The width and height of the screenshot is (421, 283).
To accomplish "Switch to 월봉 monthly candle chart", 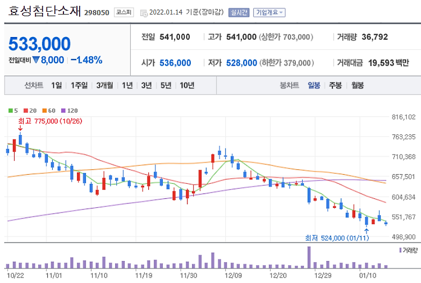I will point(358,85).
